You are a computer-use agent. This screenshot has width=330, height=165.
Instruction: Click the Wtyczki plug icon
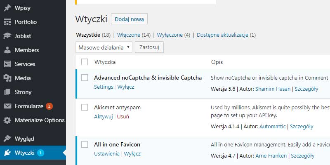(7, 153)
